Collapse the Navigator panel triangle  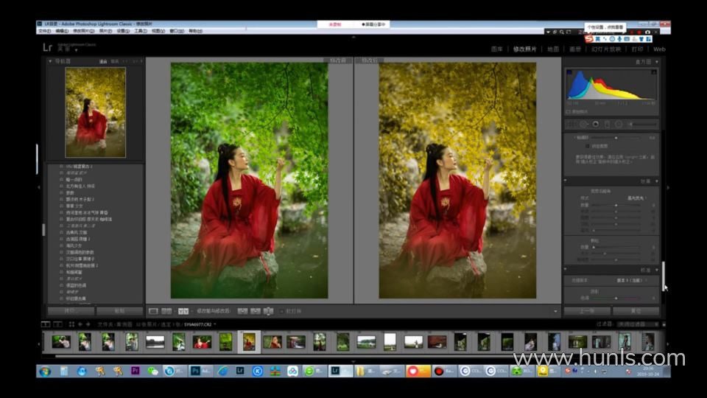coord(50,61)
